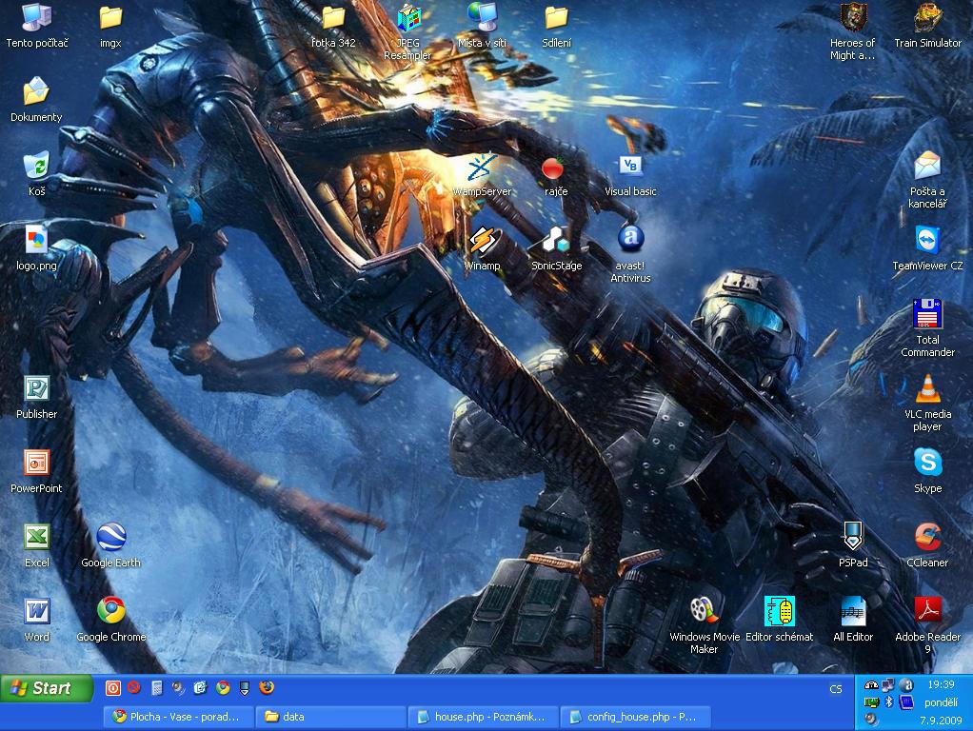Launch Total Commander

(927, 328)
